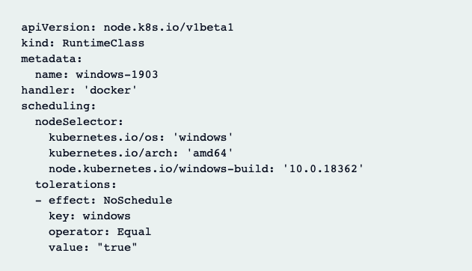This screenshot has width=472, height=271.
Task: Click the scheduling: line
Action: [58, 106]
